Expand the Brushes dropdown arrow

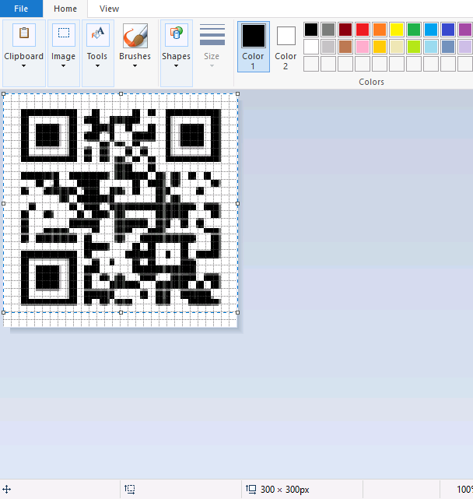point(135,66)
